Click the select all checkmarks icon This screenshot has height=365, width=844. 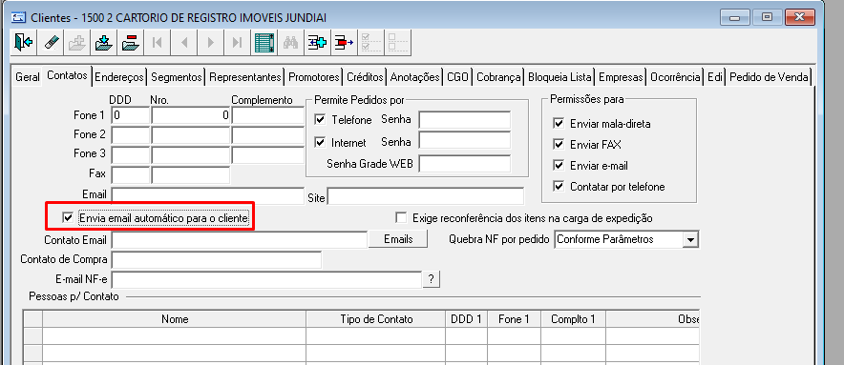tap(371, 42)
